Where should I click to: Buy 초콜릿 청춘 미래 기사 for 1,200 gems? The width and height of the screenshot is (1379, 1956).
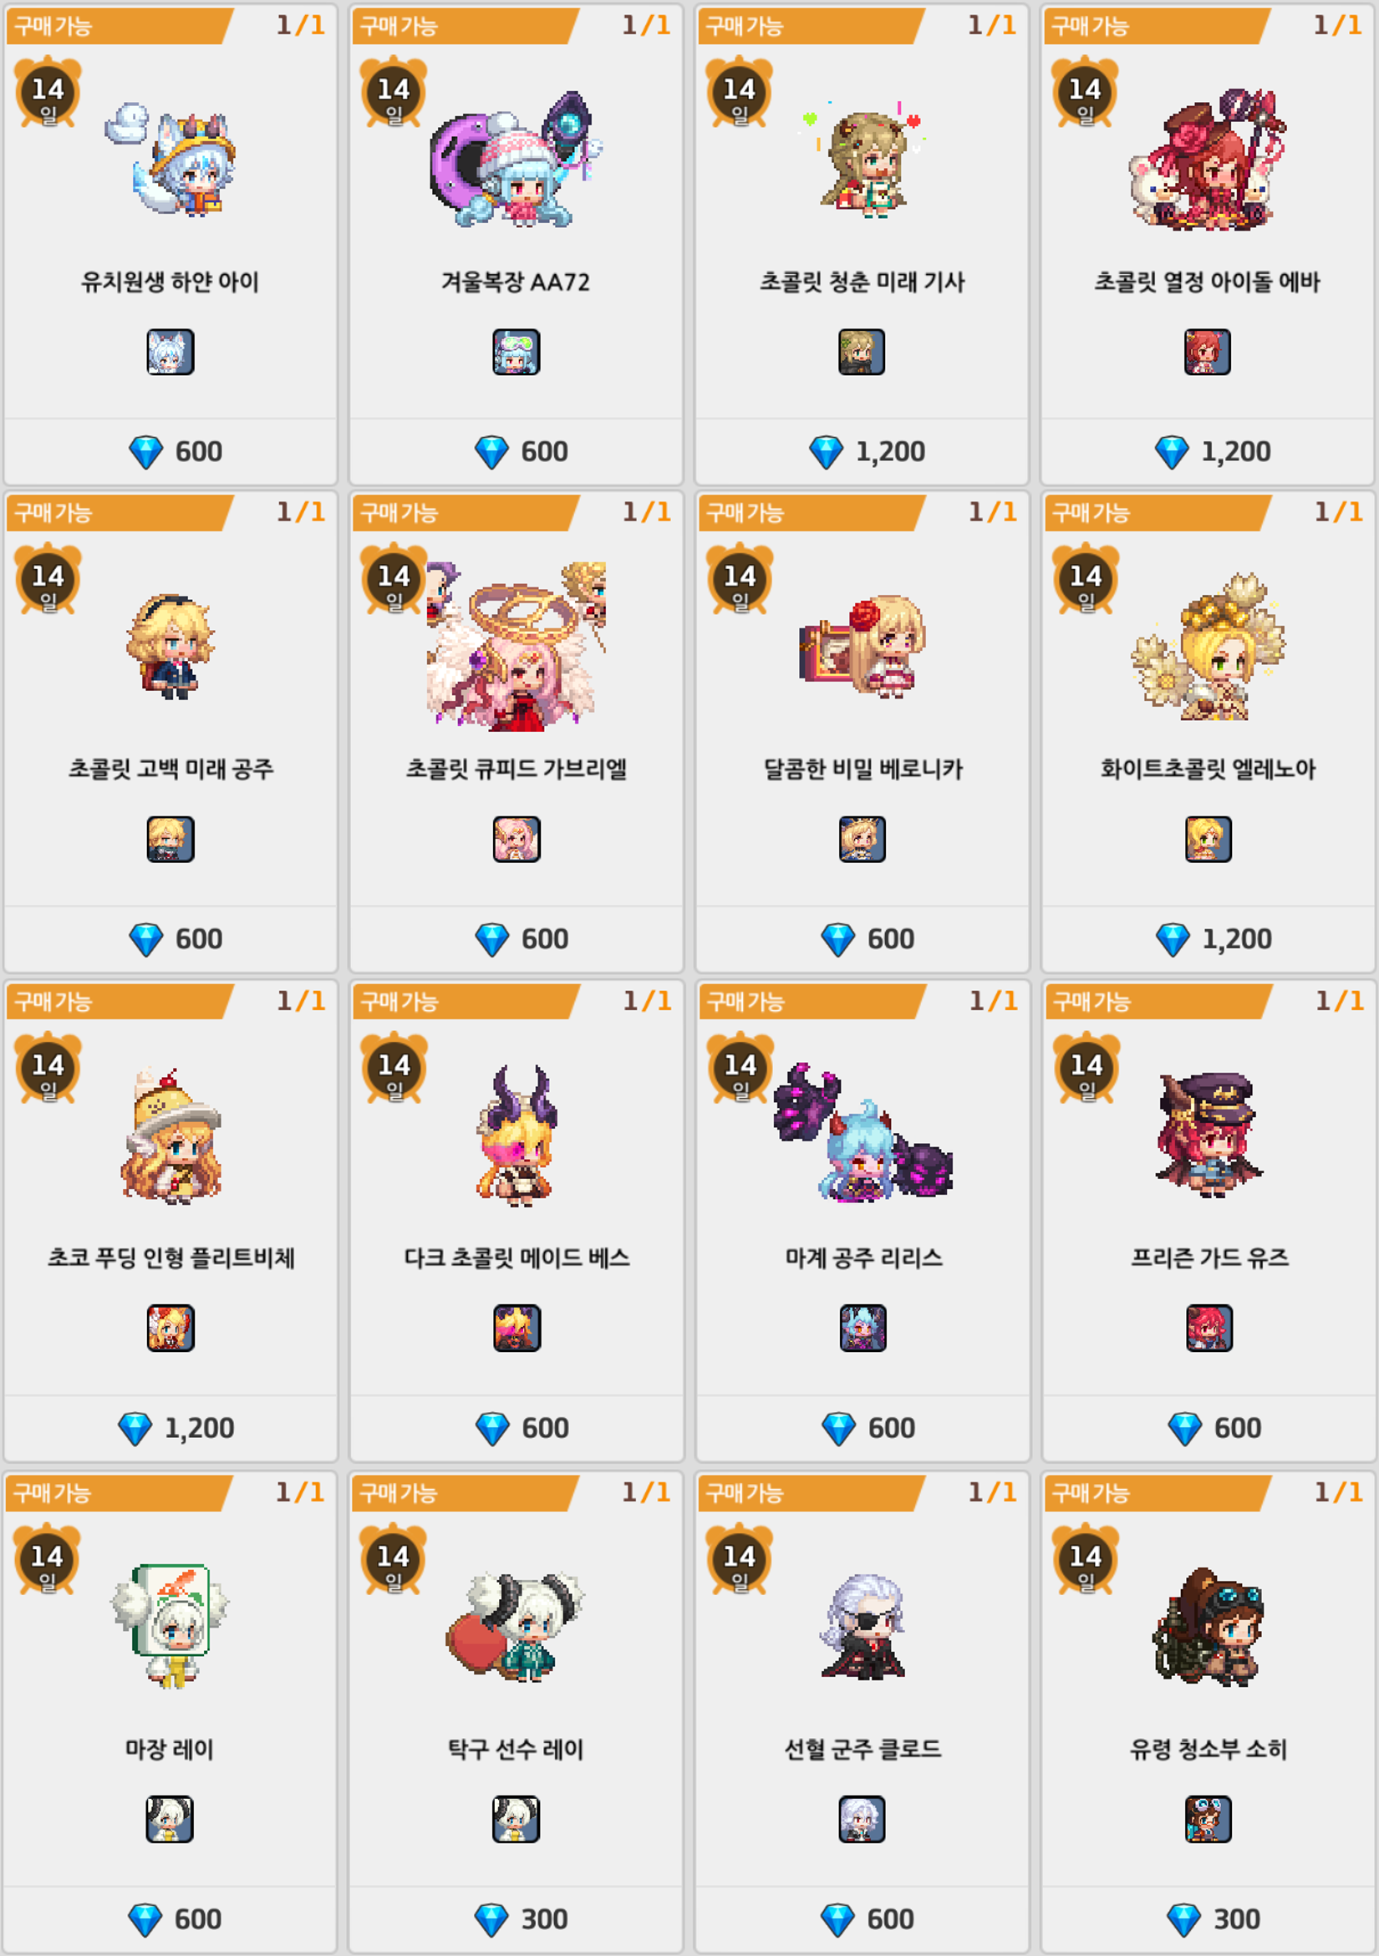click(867, 451)
